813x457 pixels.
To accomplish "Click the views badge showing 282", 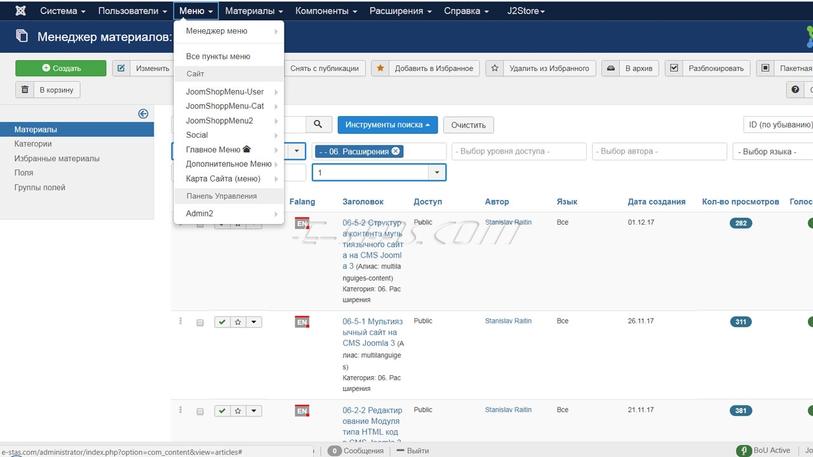I will point(741,223).
